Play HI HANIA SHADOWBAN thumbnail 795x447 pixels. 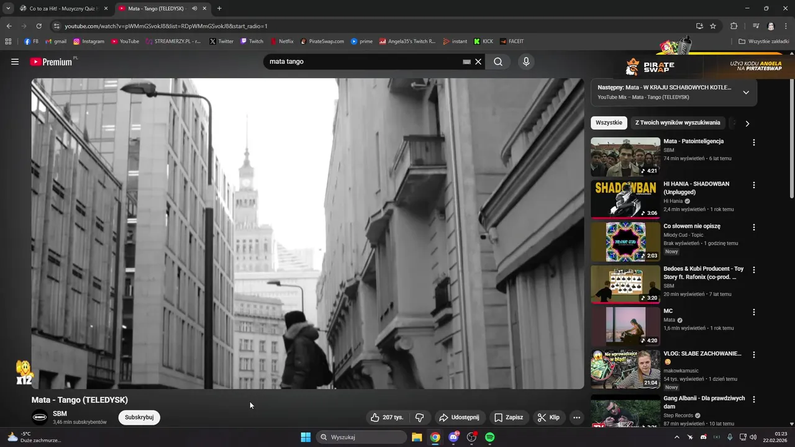[625, 199]
